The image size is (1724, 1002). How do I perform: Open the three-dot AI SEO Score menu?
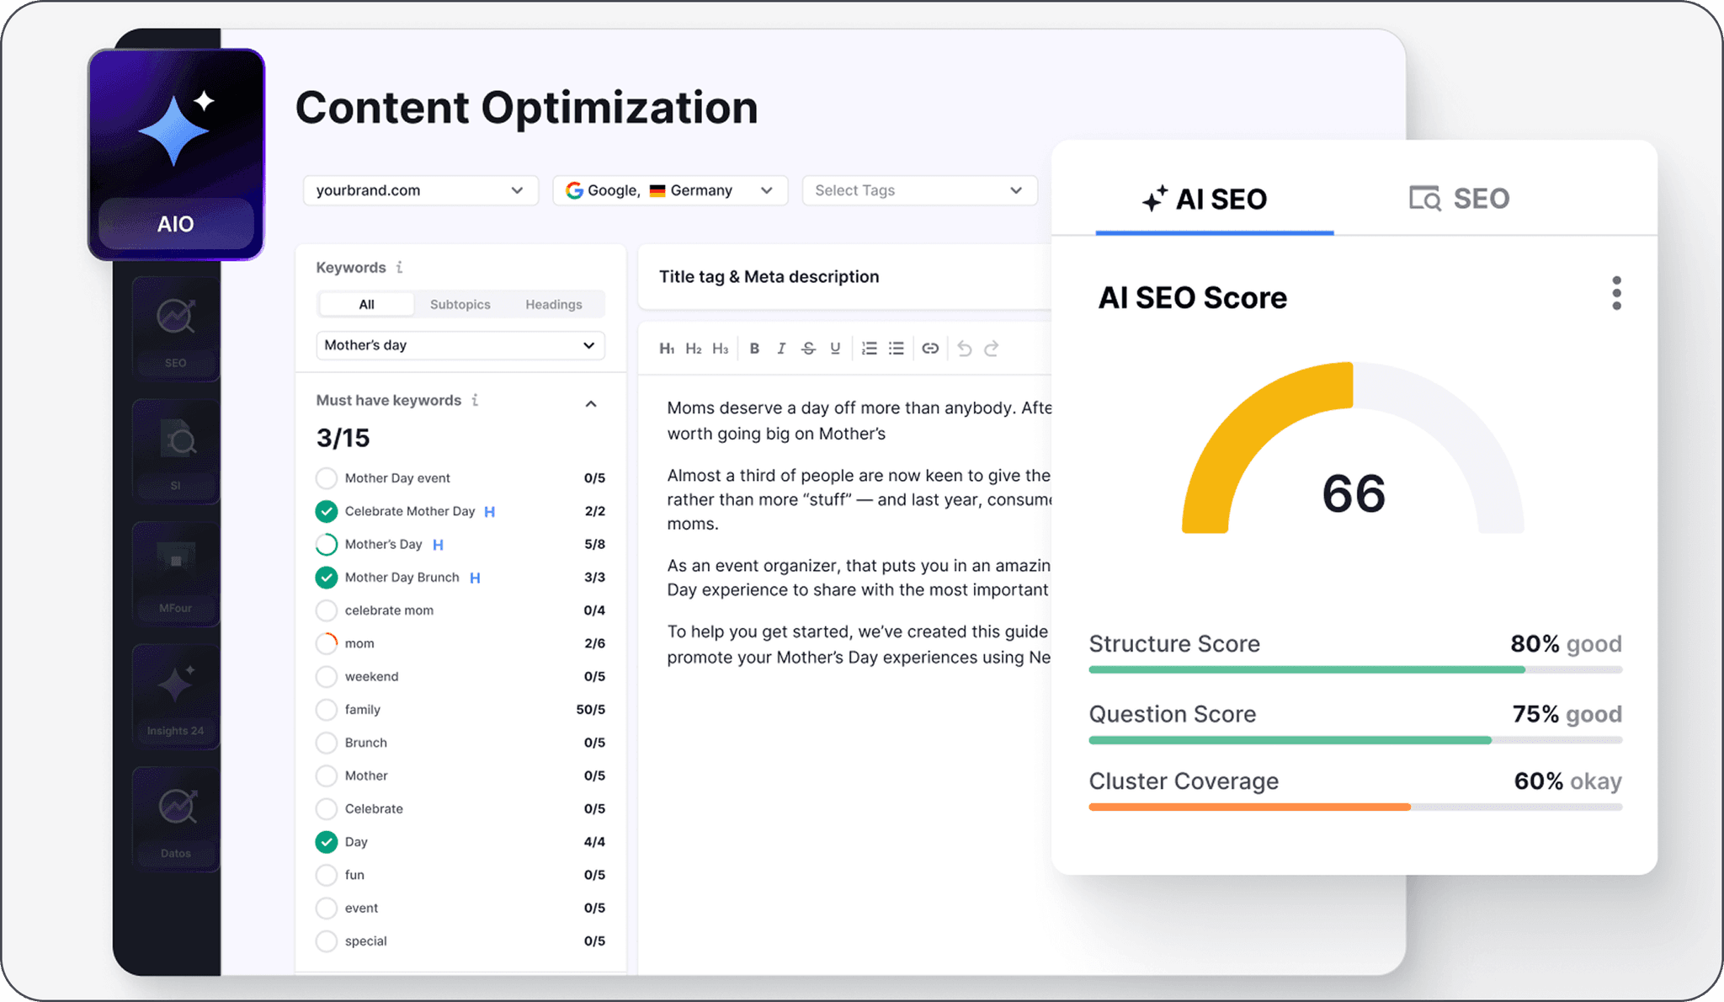1616,293
